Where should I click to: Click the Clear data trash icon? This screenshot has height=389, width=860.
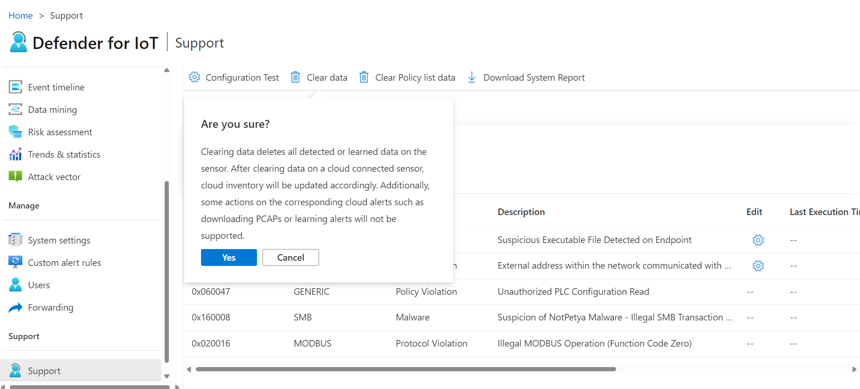[295, 77]
